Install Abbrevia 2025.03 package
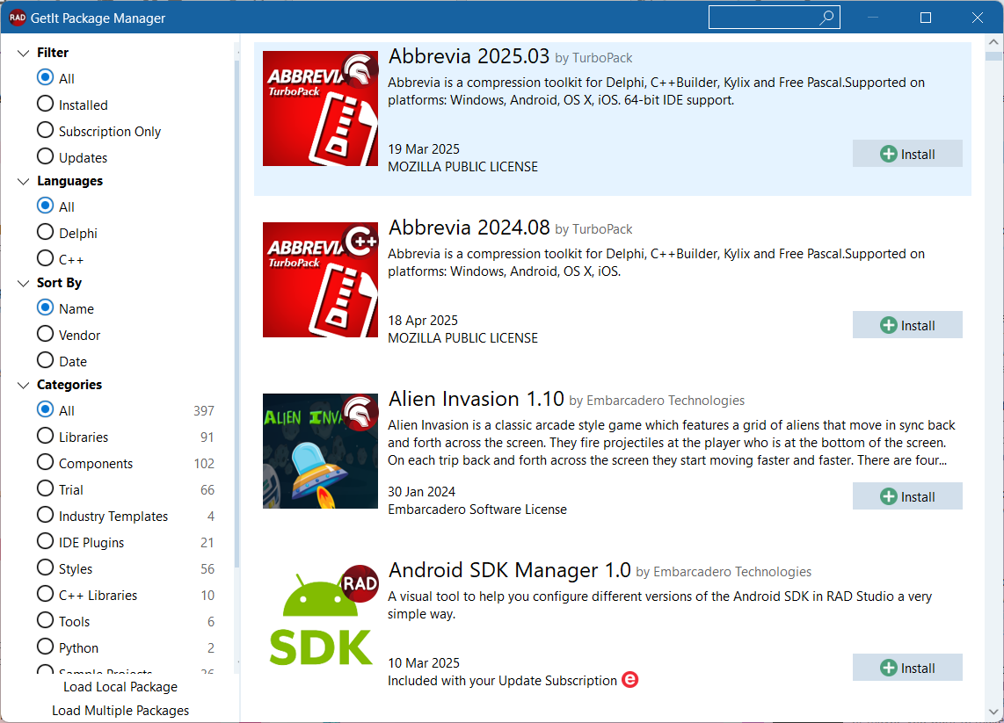 (907, 154)
